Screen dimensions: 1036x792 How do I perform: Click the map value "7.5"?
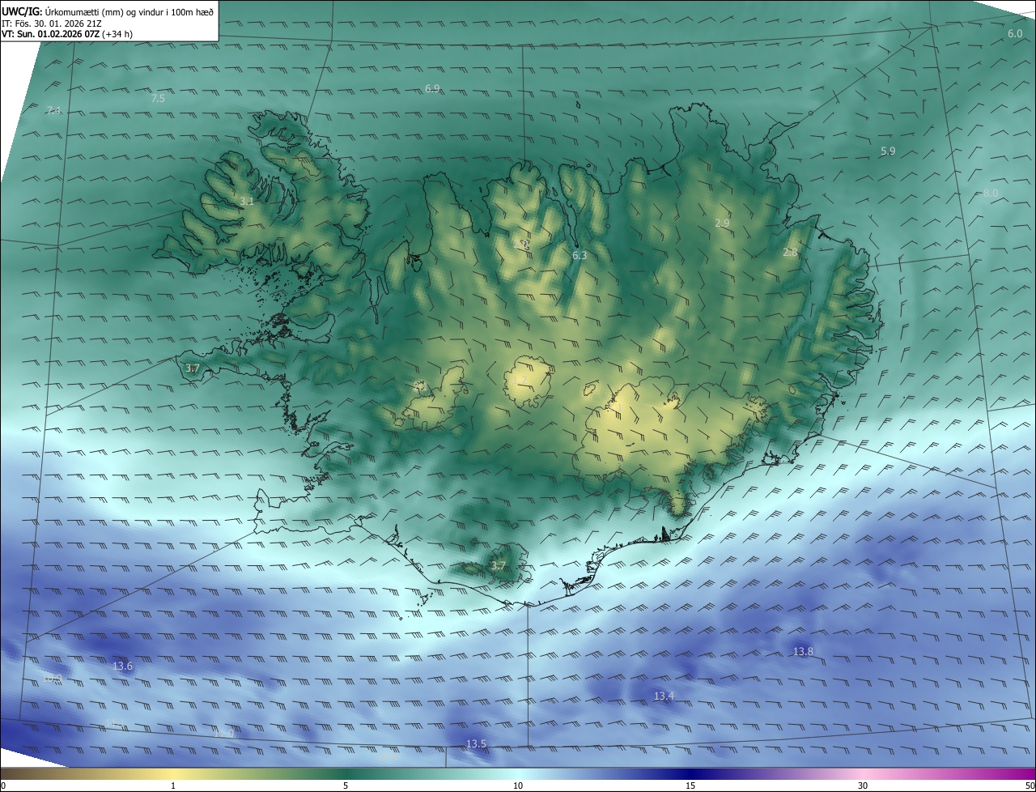pos(158,98)
